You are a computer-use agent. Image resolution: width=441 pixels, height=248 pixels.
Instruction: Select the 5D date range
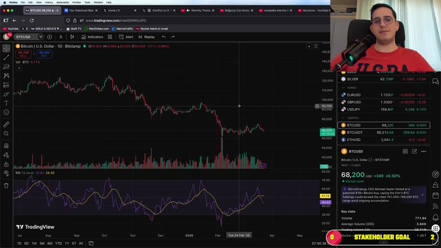[x=26, y=244]
